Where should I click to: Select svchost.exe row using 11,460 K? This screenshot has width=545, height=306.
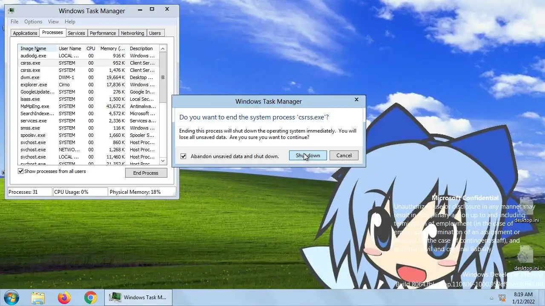(88, 157)
